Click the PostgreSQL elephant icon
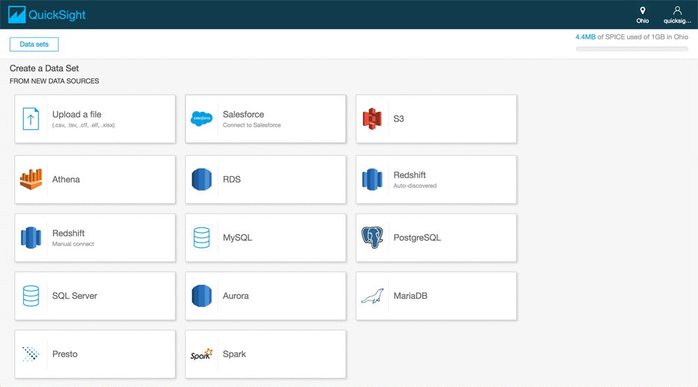This screenshot has width=698, height=387. tap(372, 238)
